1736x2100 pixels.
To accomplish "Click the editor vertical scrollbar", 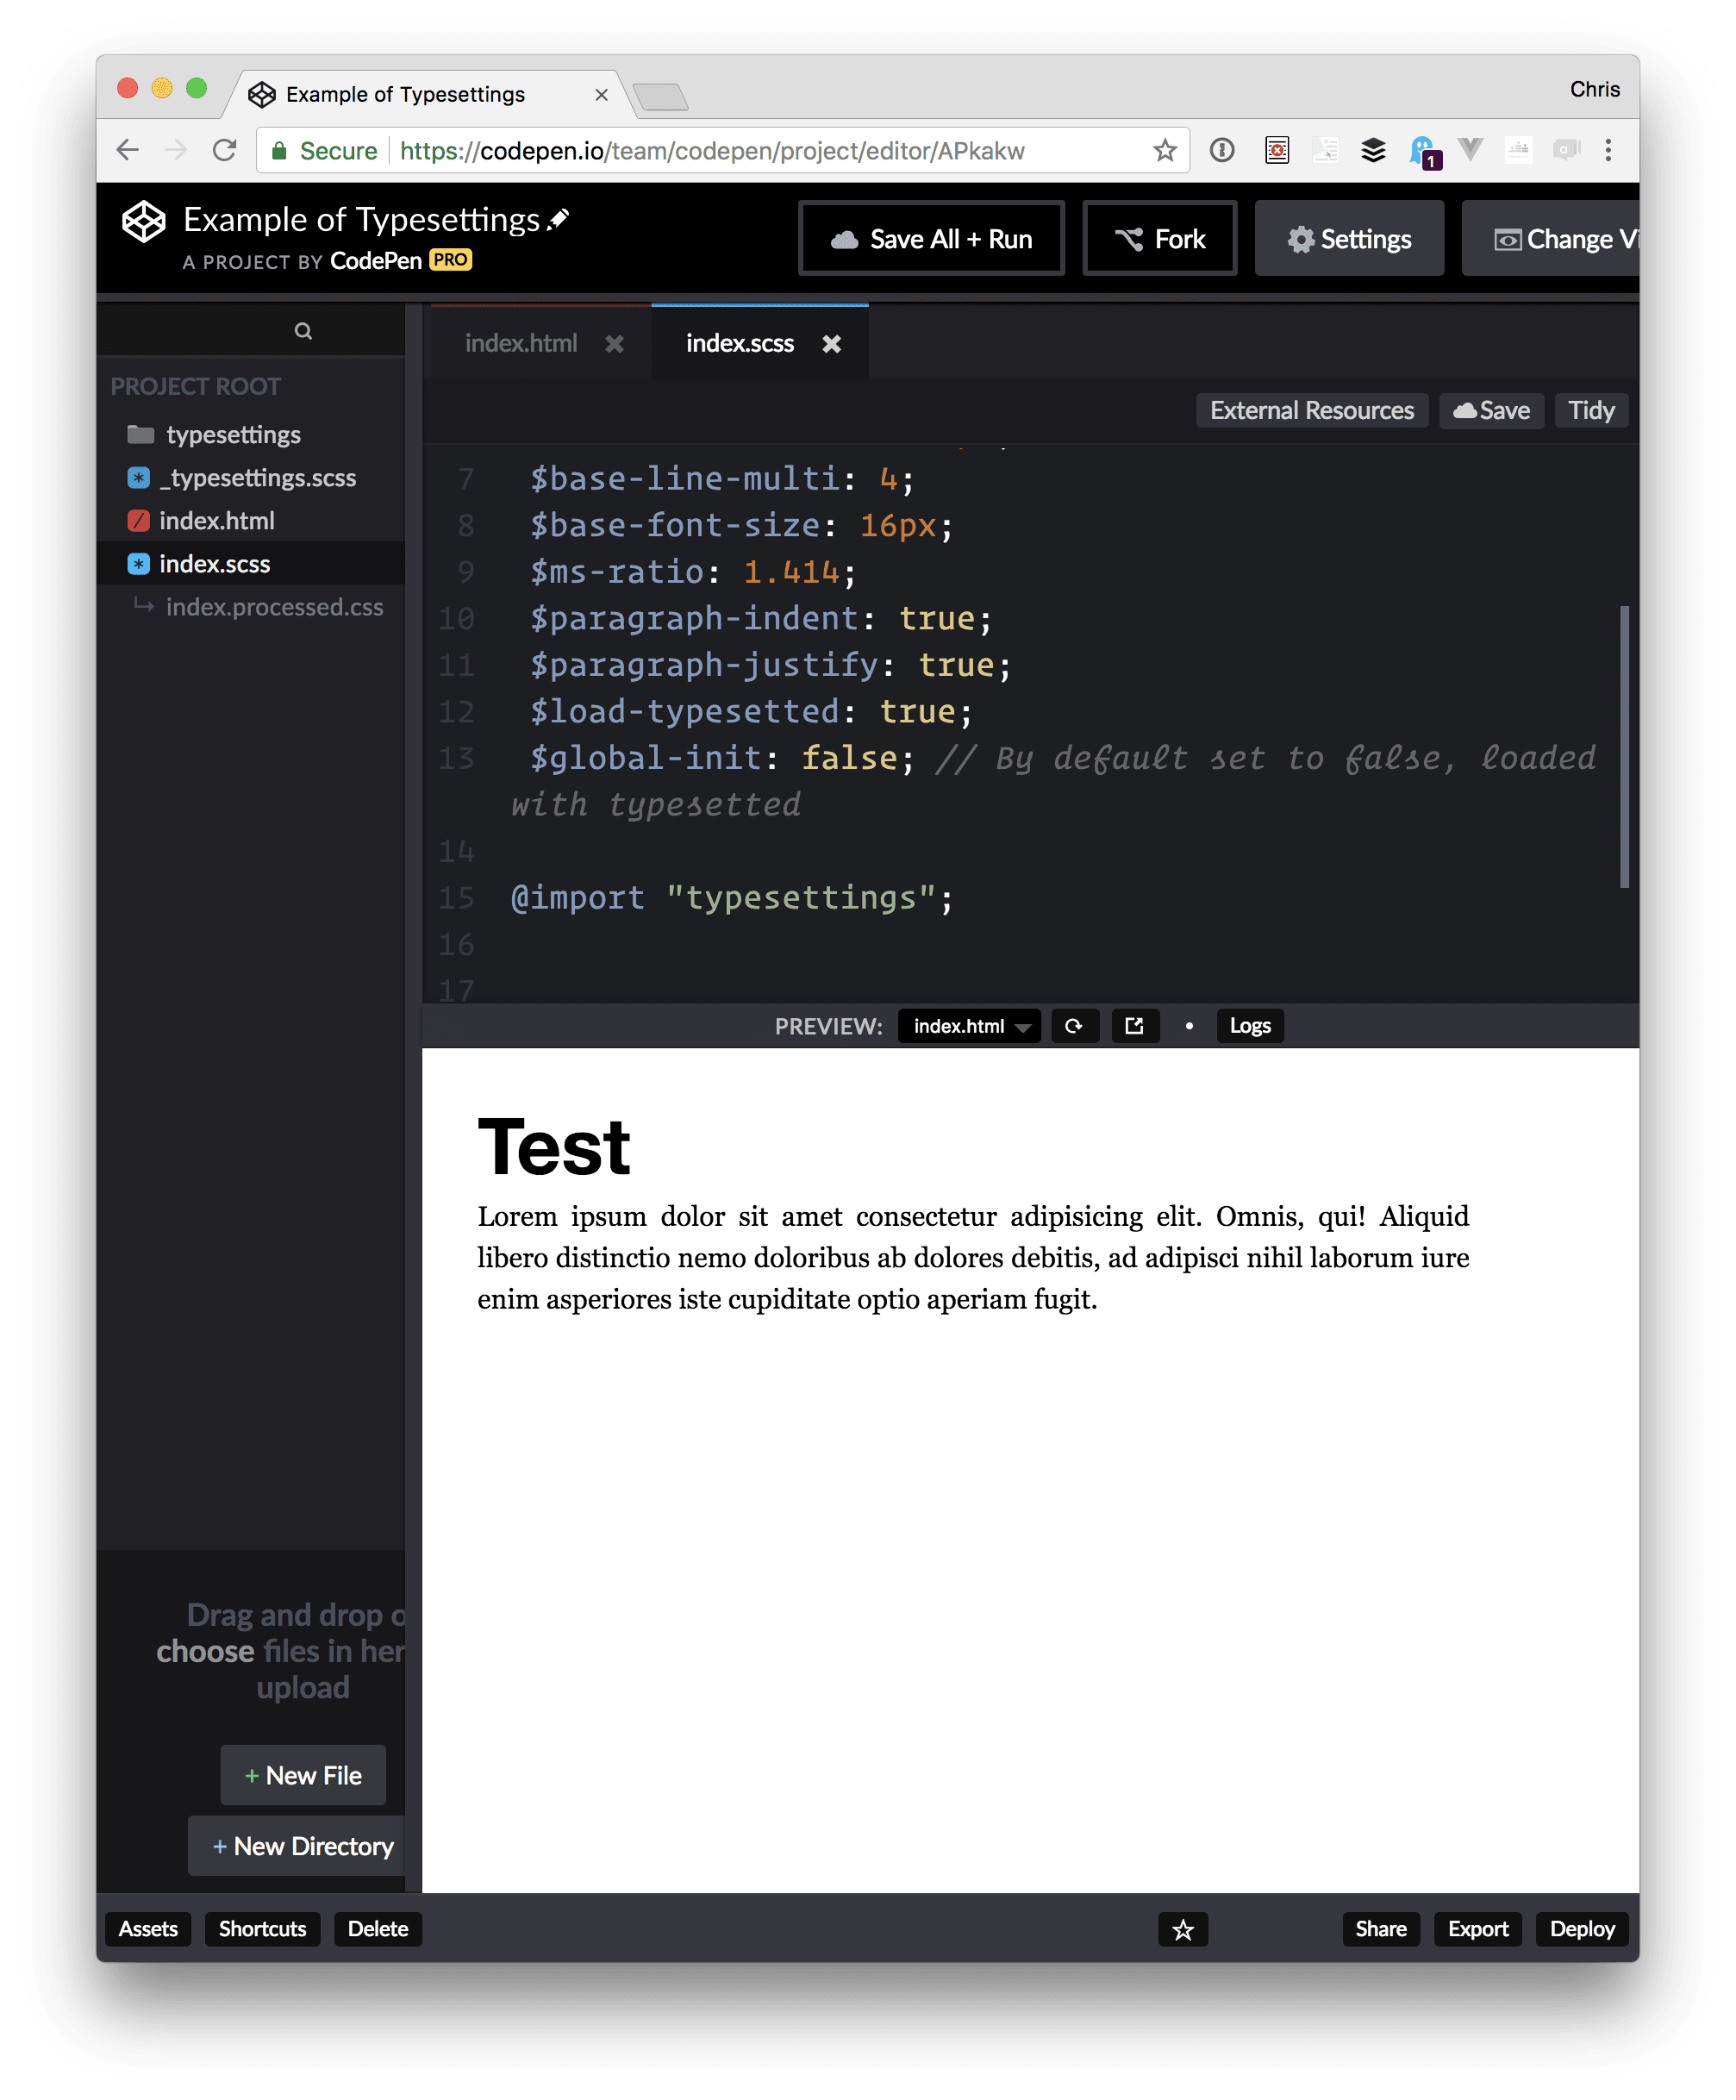I will tap(1624, 746).
